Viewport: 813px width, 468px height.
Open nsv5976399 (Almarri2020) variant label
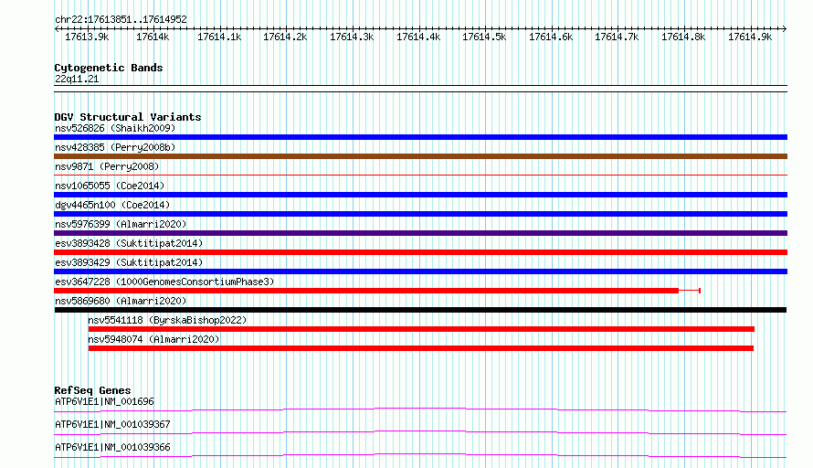[121, 224]
